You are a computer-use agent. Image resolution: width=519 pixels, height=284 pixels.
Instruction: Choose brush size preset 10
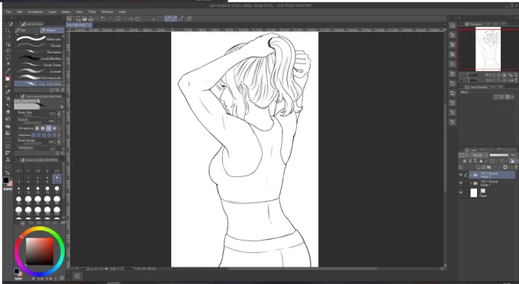pos(28,189)
